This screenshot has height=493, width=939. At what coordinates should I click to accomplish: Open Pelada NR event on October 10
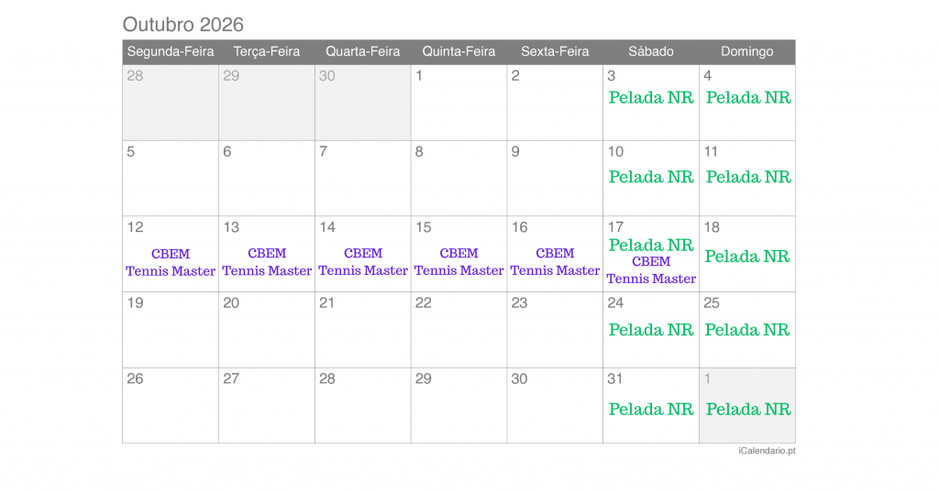(651, 177)
